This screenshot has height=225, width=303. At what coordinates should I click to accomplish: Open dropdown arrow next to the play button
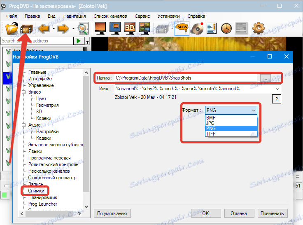click(x=87, y=42)
